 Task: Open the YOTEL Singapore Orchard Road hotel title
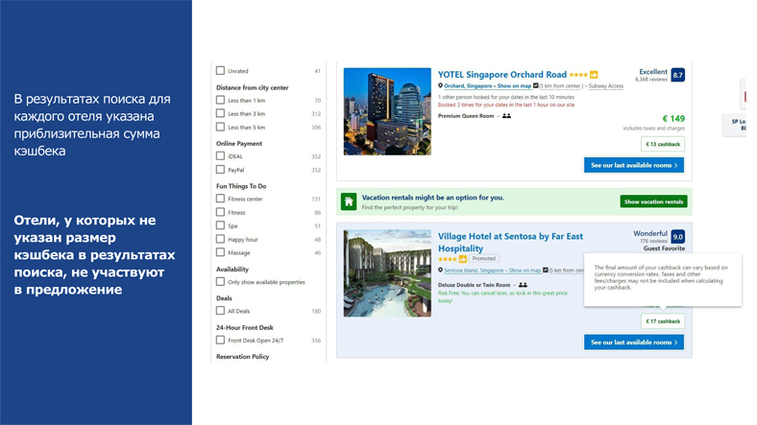tap(502, 75)
